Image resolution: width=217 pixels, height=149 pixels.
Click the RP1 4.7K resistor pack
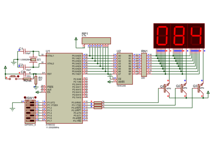pyautogui.click(x=96, y=41)
